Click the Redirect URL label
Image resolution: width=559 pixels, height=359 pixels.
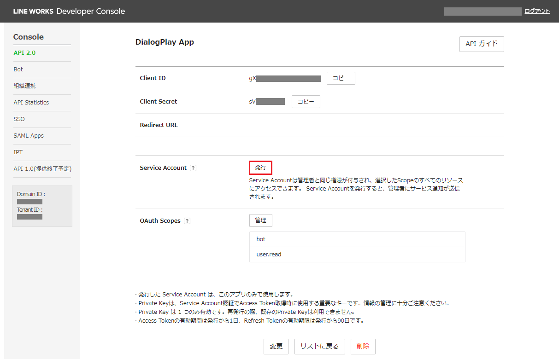(x=159, y=125)
